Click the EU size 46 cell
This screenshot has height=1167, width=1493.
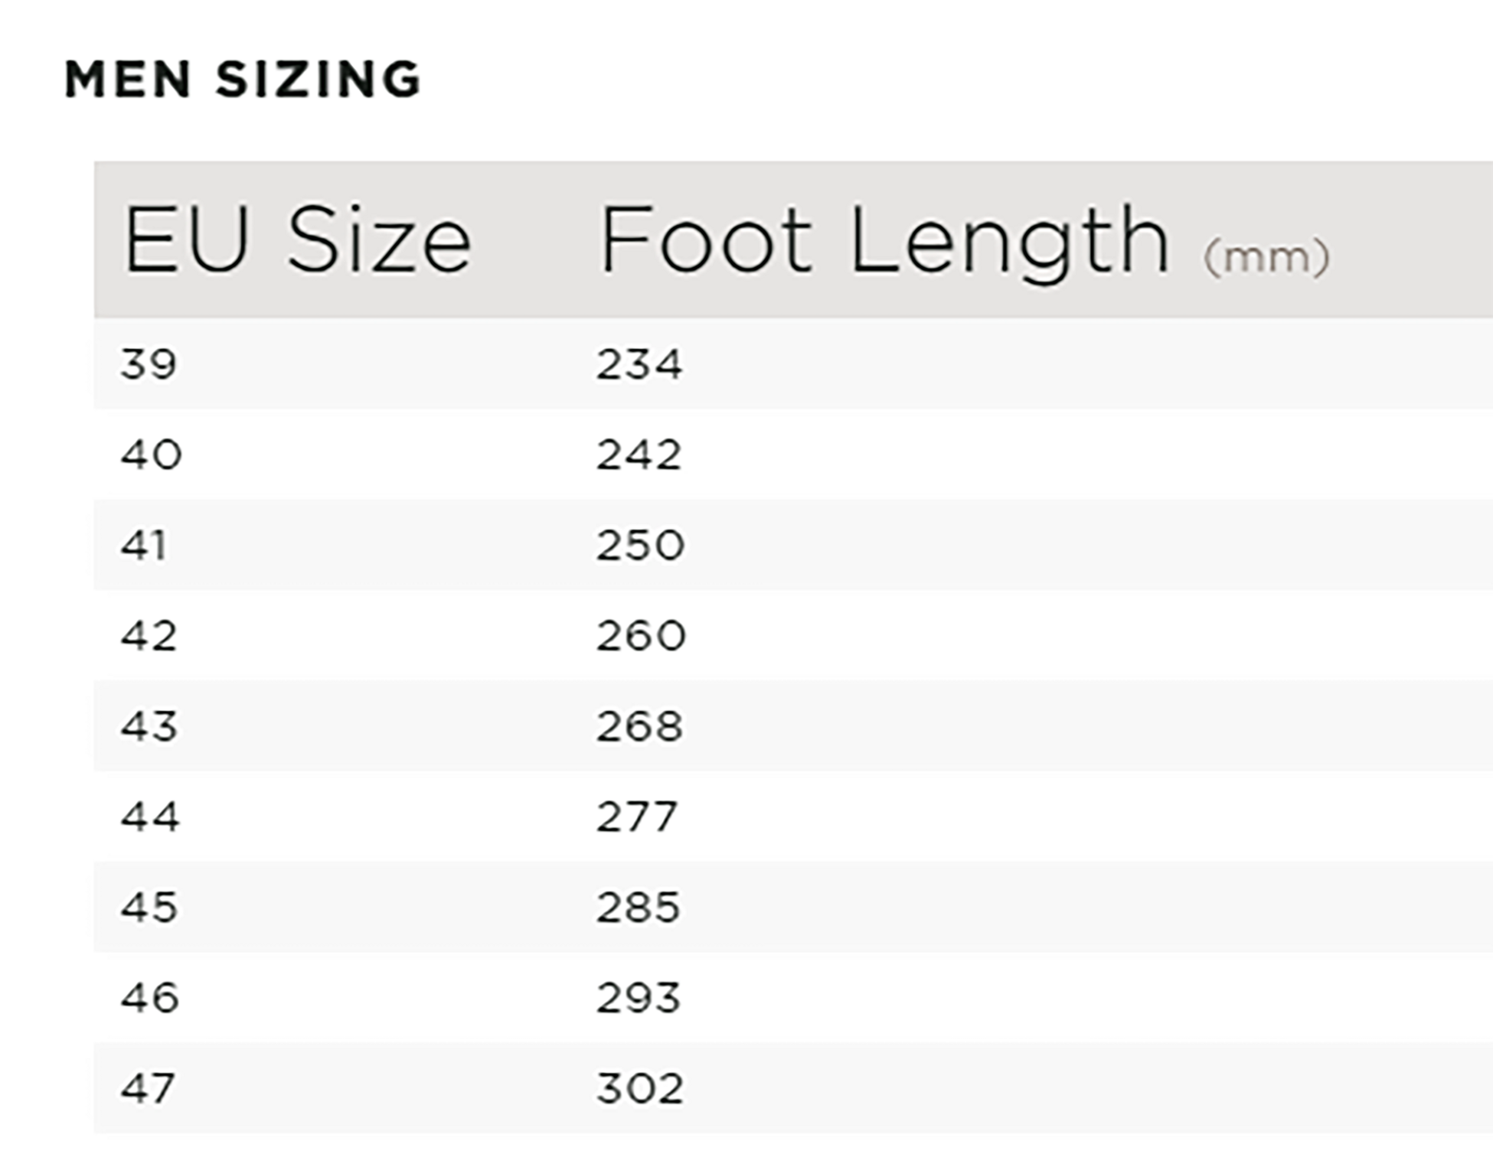pyautogui.click(x=150, y=998)
